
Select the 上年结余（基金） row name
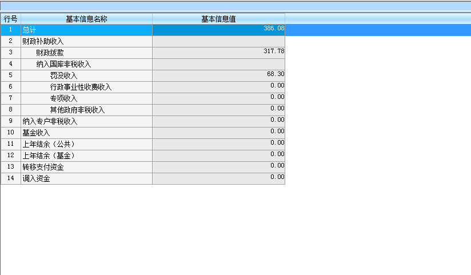(x=49, y=156)
